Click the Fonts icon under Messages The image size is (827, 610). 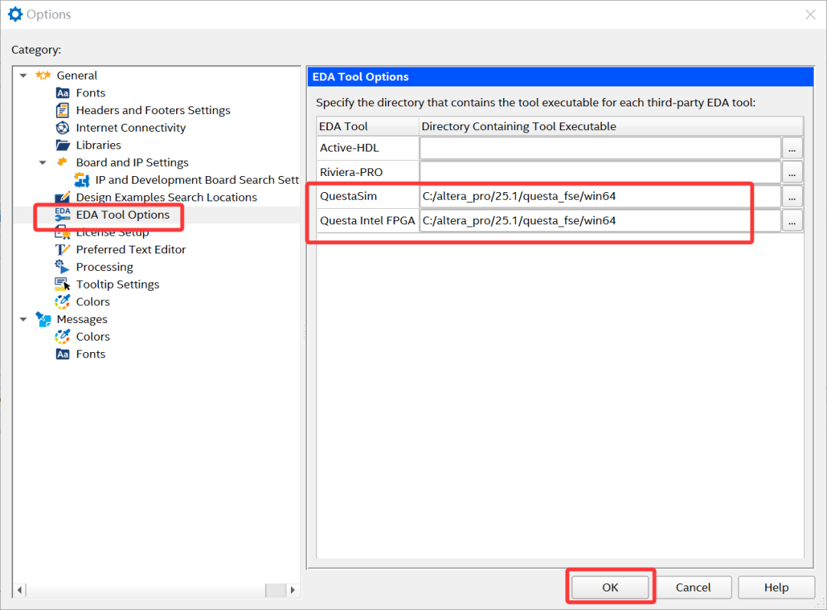tap(62, 354)
